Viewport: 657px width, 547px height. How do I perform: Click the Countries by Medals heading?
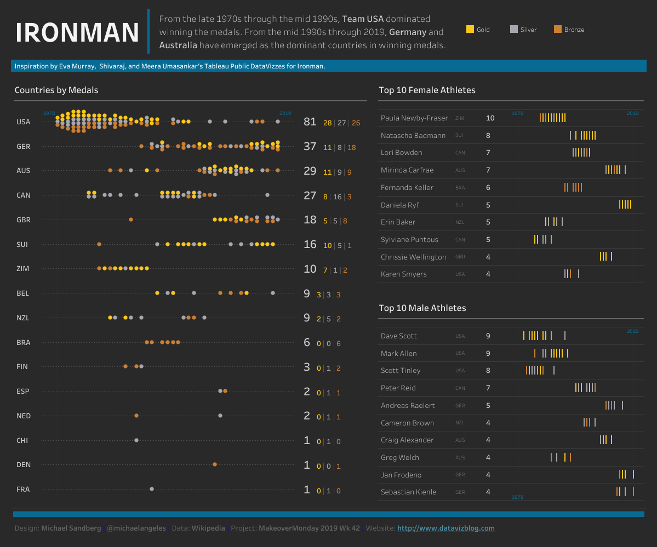point(56,90)
